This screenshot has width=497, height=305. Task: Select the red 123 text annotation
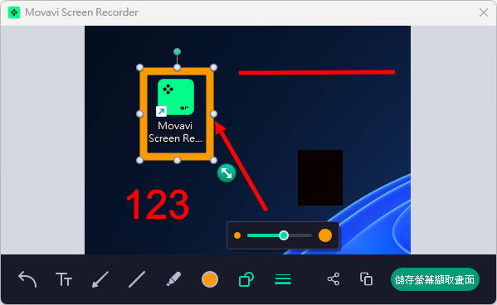click(x=158, y=204)
